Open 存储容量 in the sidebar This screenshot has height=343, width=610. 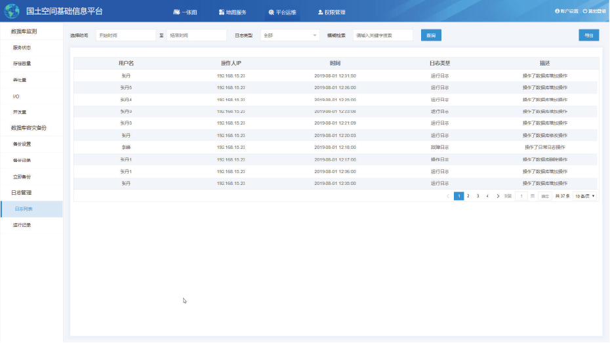click(22, 64)
